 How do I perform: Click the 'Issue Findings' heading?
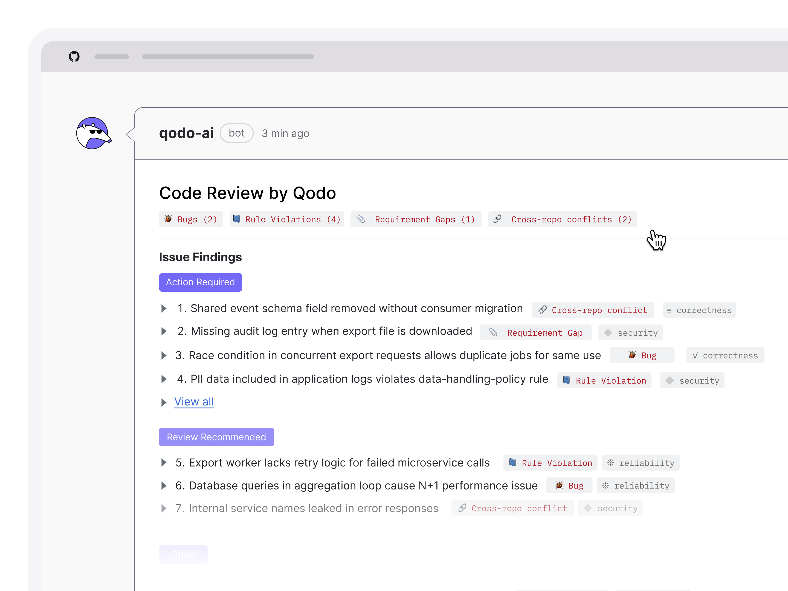[200, 257]
